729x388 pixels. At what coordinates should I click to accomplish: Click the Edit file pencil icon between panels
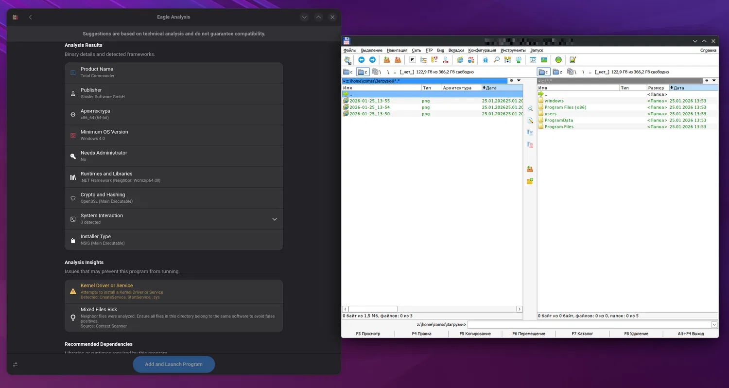[530, 121]
